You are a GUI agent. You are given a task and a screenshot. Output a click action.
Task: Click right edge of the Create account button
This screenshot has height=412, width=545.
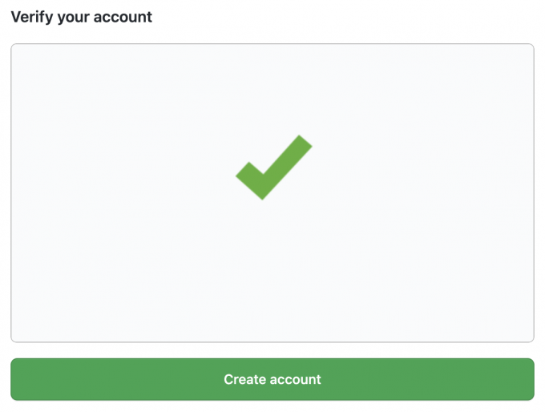pyautogui.click(x=526, y=379)
